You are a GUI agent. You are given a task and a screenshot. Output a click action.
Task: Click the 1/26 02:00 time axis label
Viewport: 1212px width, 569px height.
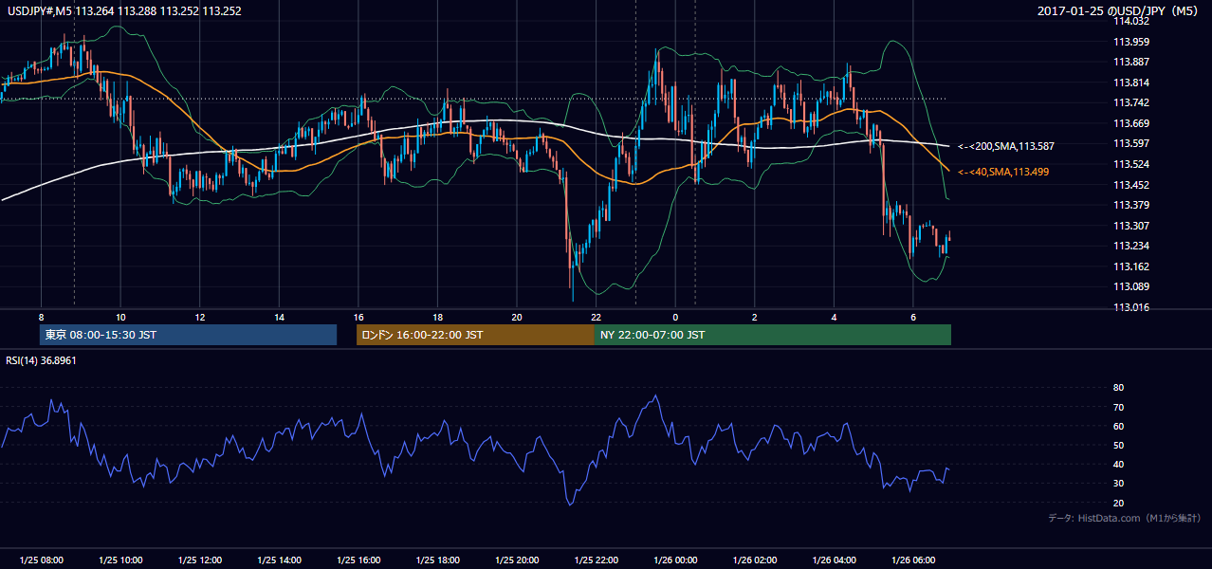click(x=755, y=560)
